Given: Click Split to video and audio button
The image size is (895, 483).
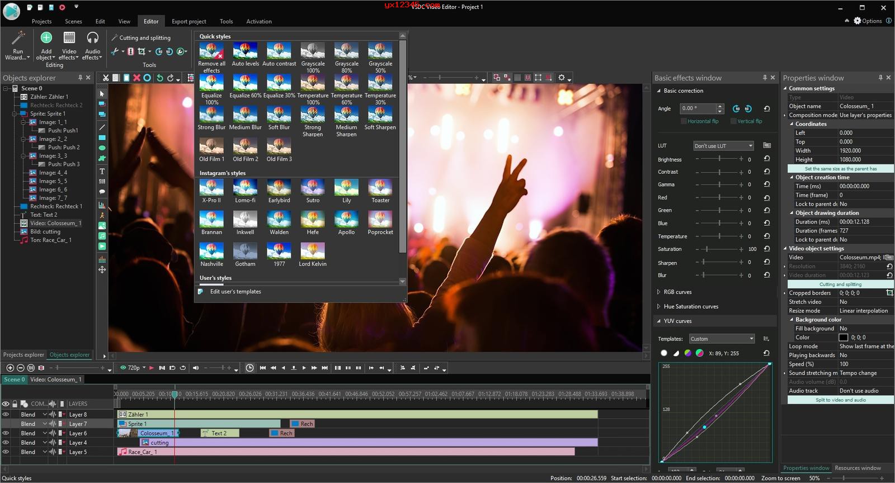Looking at the screenshot, I should [x=840, y=400].
